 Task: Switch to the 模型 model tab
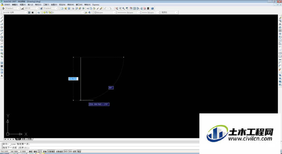[x=18, y=139]
